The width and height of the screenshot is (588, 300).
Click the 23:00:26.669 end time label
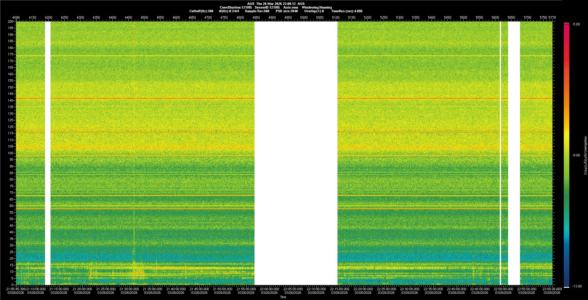552,289
